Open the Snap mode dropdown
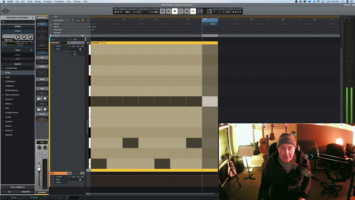 pos(78,20)
